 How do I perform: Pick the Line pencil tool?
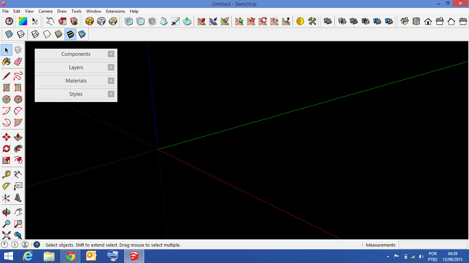point(6,76)
